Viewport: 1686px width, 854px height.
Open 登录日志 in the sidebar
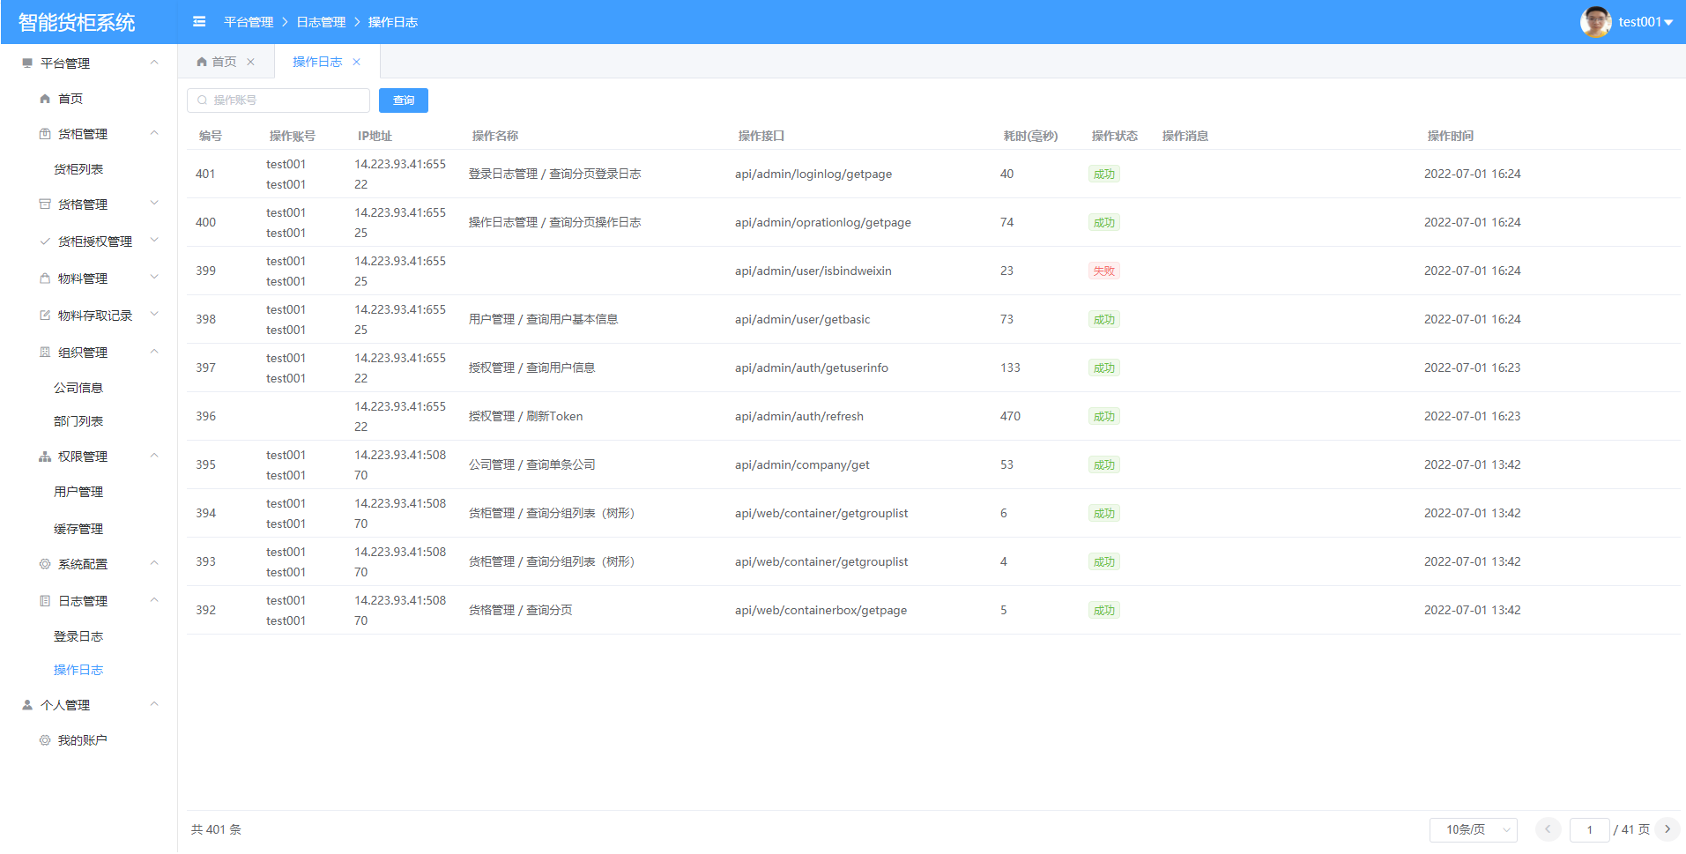point(78,636)
